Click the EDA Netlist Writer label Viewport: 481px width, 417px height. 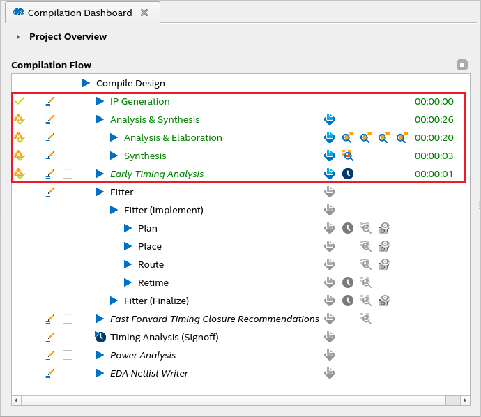(149, 373)
